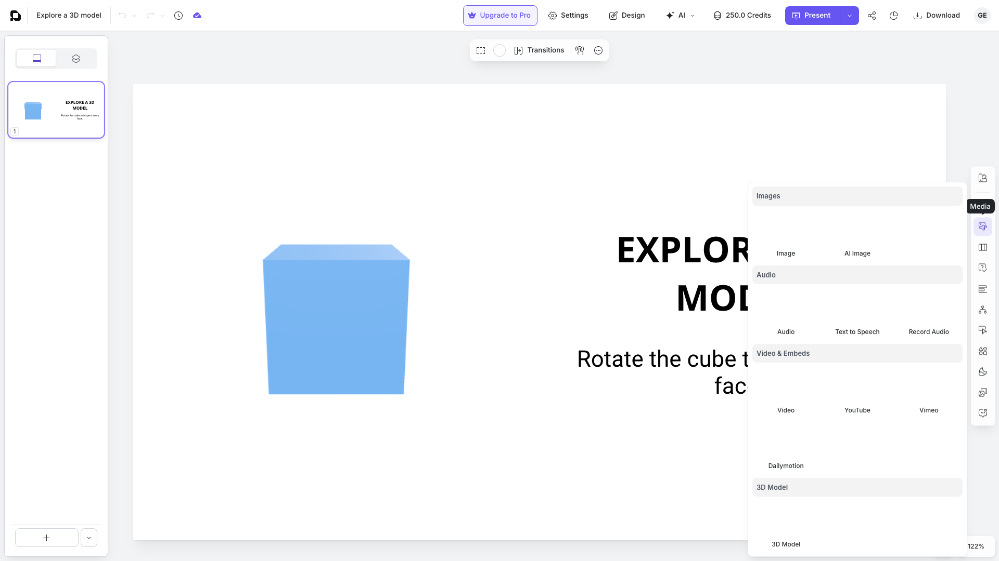
Task: Open Transitions in the slide toolbar
Action: [x=539, y=50]
